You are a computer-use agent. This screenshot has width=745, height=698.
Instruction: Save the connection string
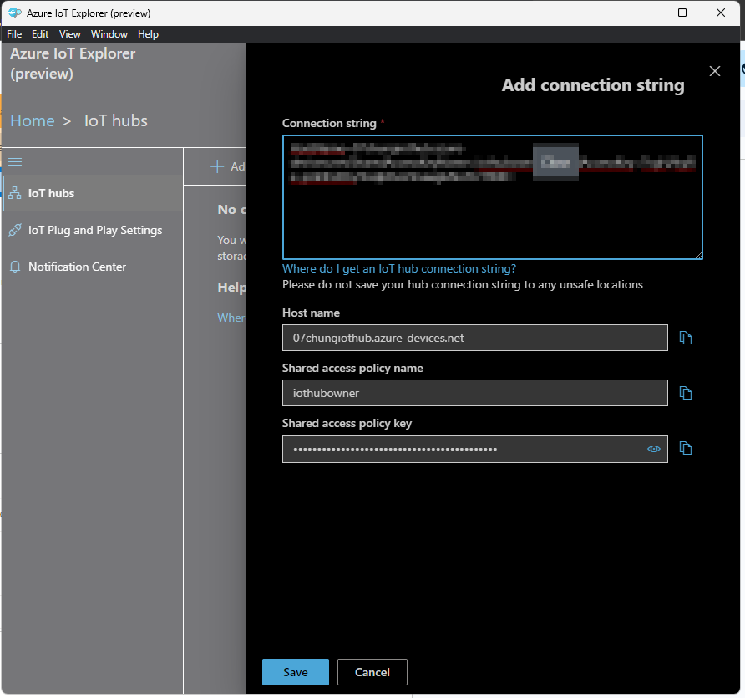click(296, 672)
